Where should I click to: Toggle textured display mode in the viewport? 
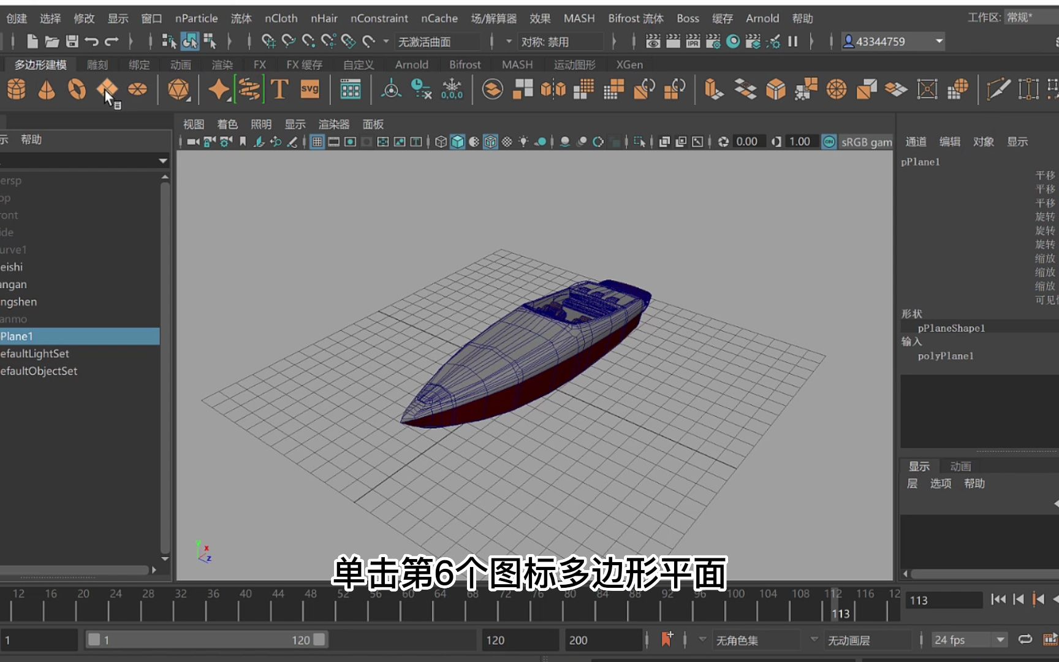pyautogui.click(x=492, y=142)
